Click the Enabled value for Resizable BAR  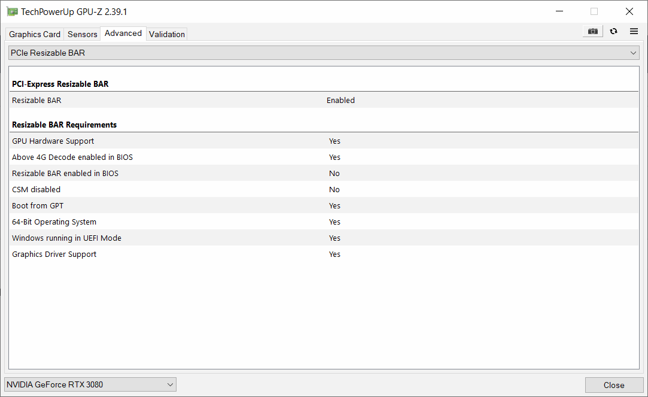click(x=340, y=101)
